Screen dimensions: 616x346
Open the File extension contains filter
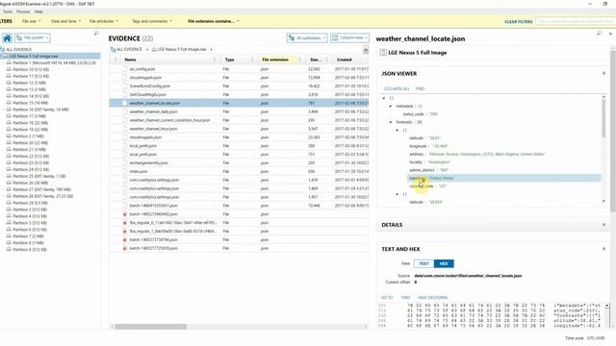pyautogui.click(x=214, y=21)
